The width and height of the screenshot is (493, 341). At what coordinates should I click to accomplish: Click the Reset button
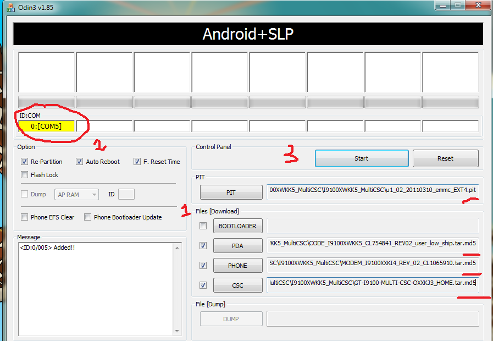[446, 158]
